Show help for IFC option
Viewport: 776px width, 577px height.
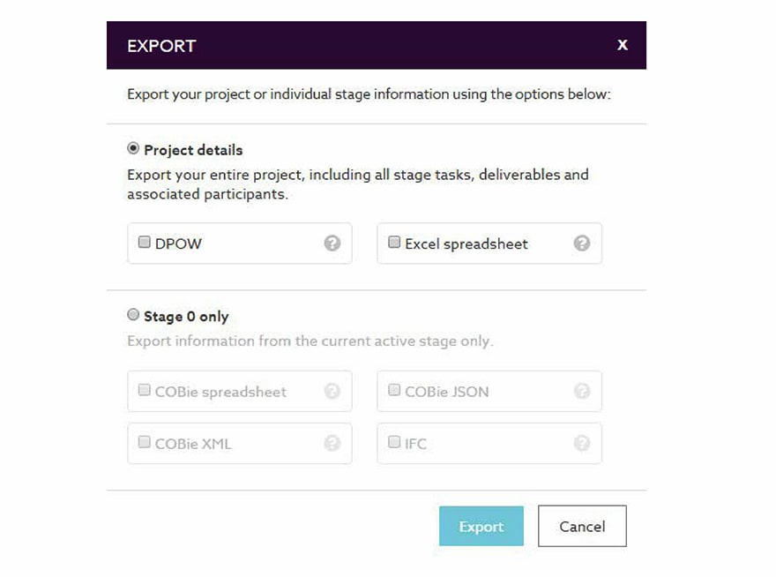point(581,443)
